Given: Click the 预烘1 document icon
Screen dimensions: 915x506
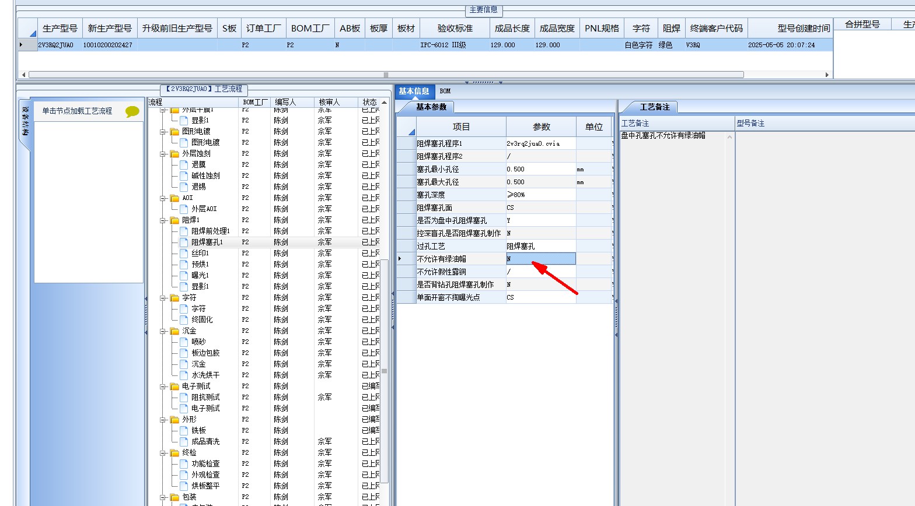Looking at the screenshot, I should 184,265.
